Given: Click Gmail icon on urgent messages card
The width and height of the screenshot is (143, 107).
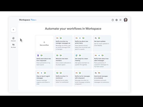Looking at the screenshot, I should (x=38, y=73).
